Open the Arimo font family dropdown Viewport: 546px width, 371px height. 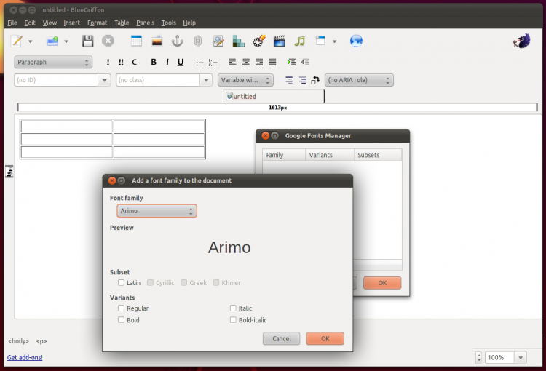click(157, 211)
